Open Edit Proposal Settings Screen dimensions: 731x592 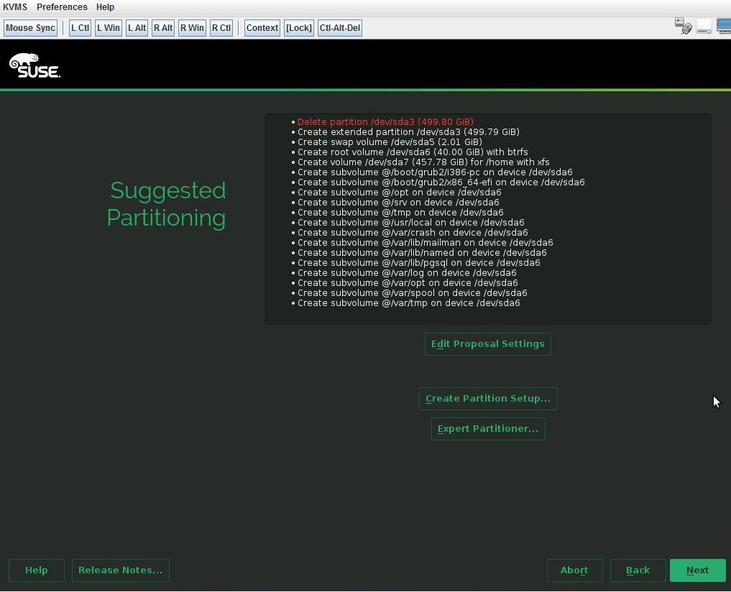[x=488, y=343]
